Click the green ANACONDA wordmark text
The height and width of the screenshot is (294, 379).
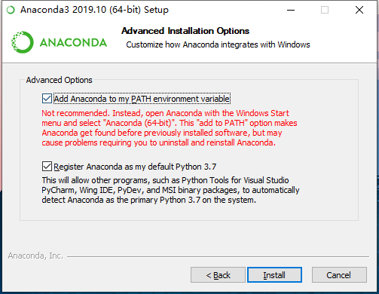click(x=73, y=42)
